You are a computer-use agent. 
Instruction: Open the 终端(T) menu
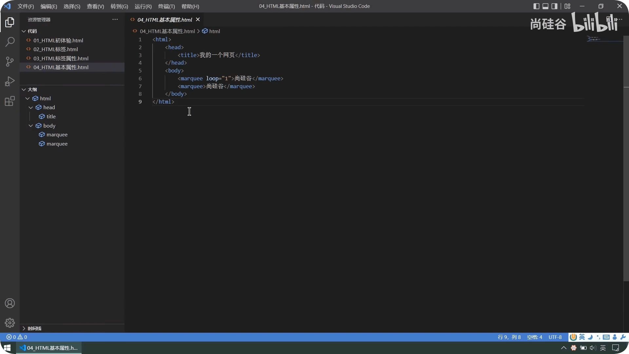pos(166,6)
